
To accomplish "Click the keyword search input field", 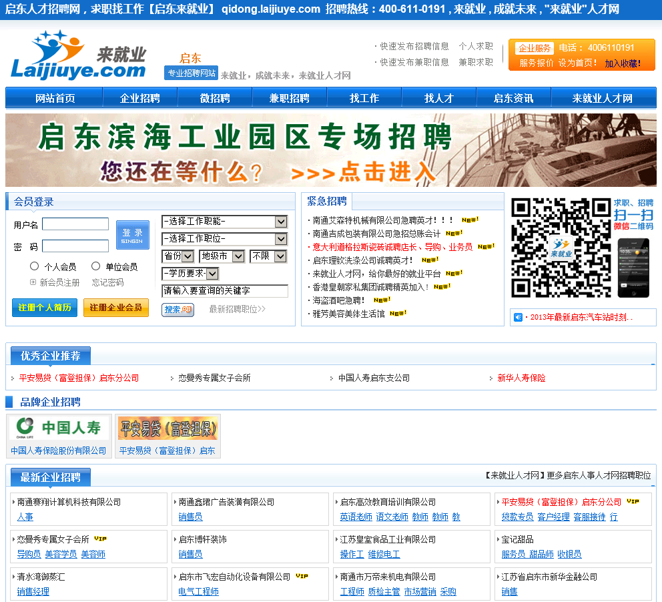I will pos(225,291).
